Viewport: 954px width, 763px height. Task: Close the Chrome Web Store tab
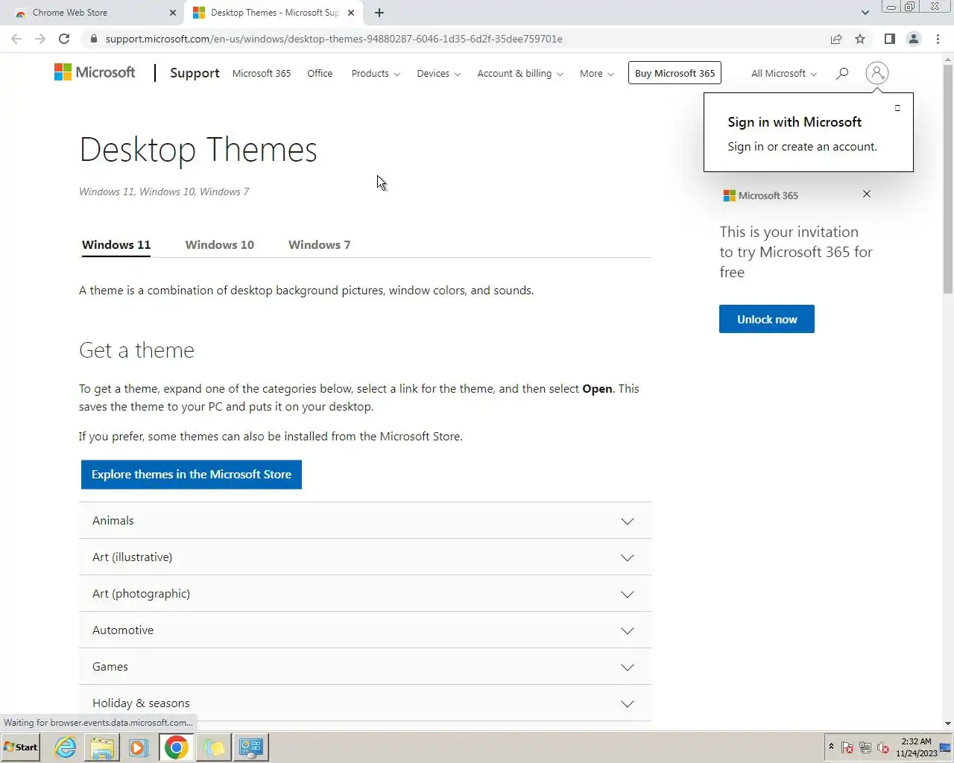[x=173, y=13]
